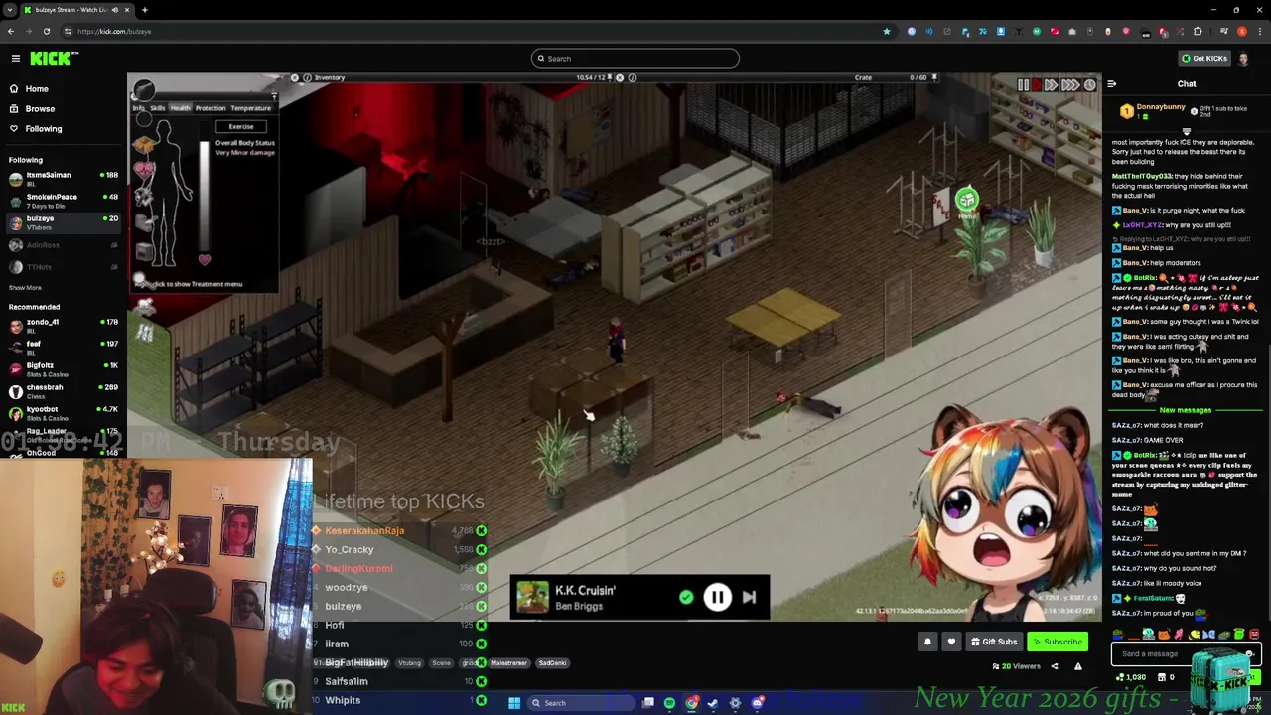Pause the K.K. Cruisin' song

pos(717,597)
